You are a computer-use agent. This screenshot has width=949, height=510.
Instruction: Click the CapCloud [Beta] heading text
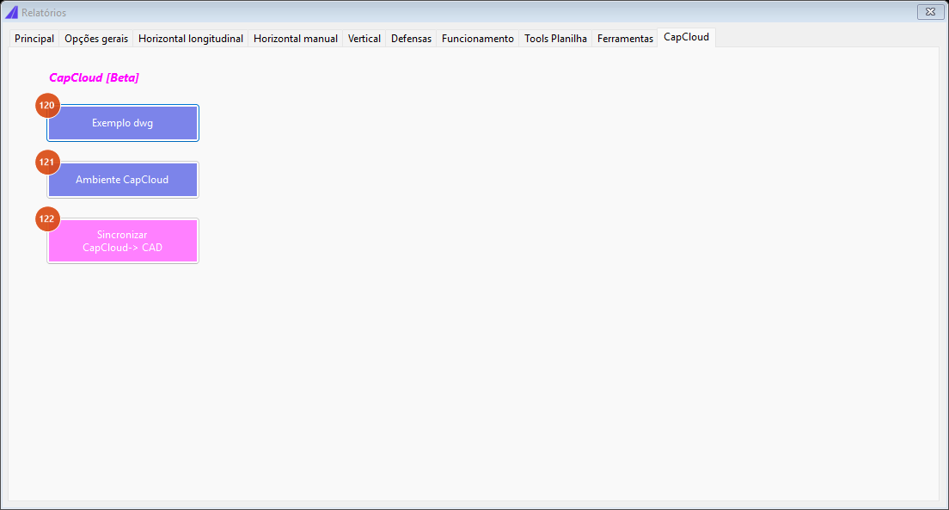[94, 77]
